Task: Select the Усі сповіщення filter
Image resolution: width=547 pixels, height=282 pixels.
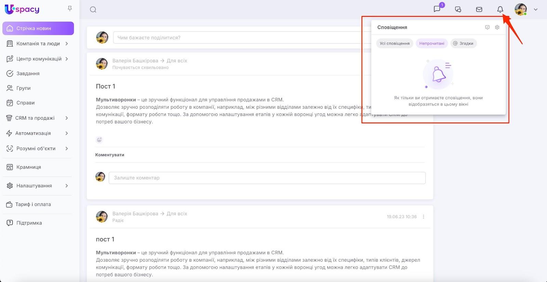Action: (395, 43)
